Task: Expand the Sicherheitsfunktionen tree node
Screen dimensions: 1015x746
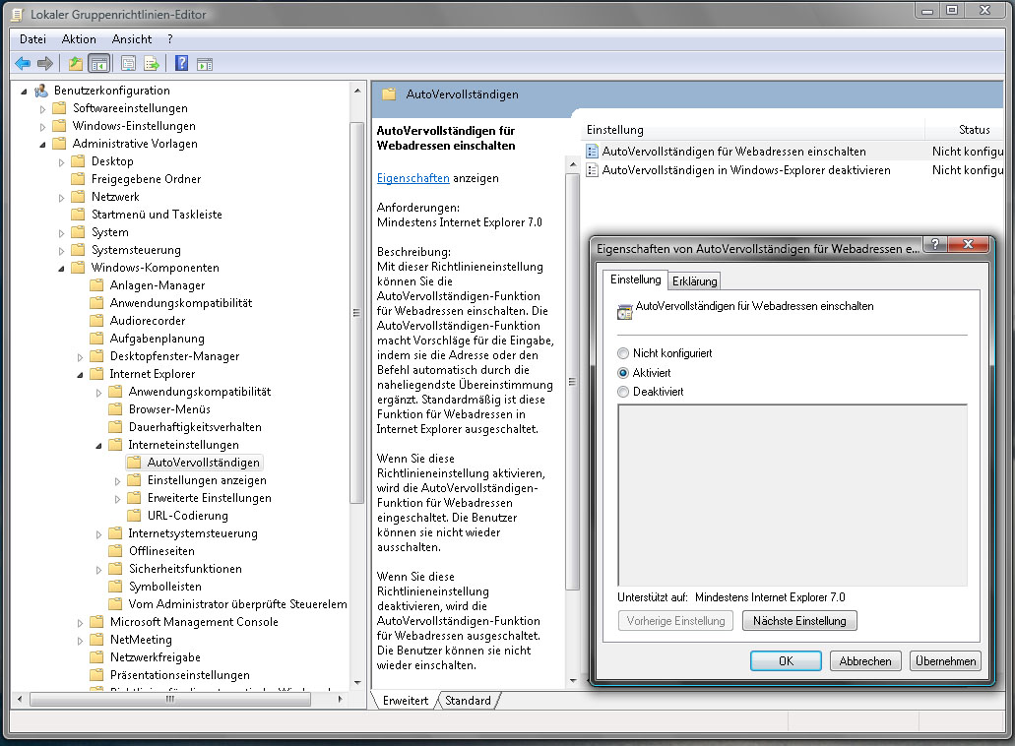Action: coord(99,570)
